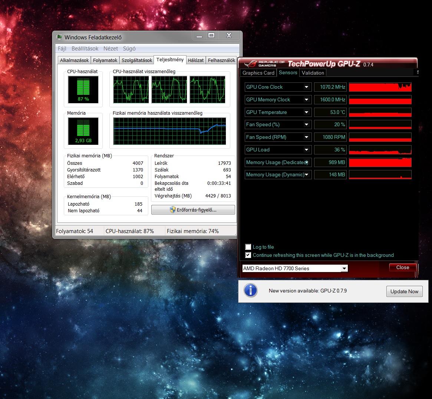
Task: Open the Beállítások menu
Action: (85, 49)
